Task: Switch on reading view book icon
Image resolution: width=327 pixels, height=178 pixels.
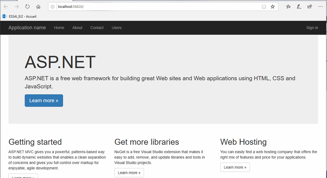Action: [264, 7]
